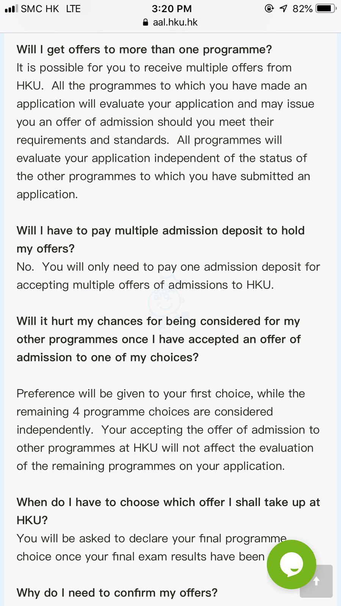This screenshot has width=341, height=606.
Task: Tap the LTE network indicator
Action: tap(73, 8)
